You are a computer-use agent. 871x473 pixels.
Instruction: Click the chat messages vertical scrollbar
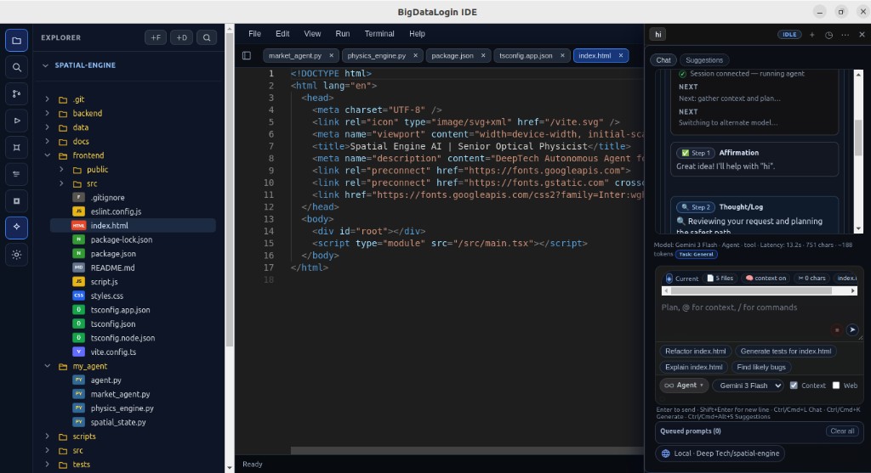pos(858,151)
